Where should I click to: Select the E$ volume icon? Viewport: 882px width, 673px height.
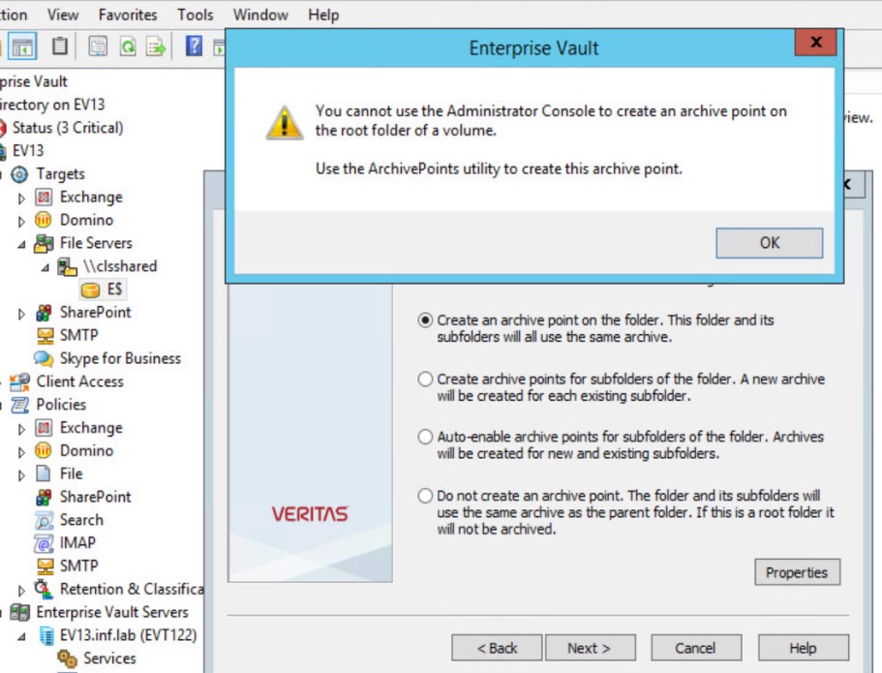[90, 290]
